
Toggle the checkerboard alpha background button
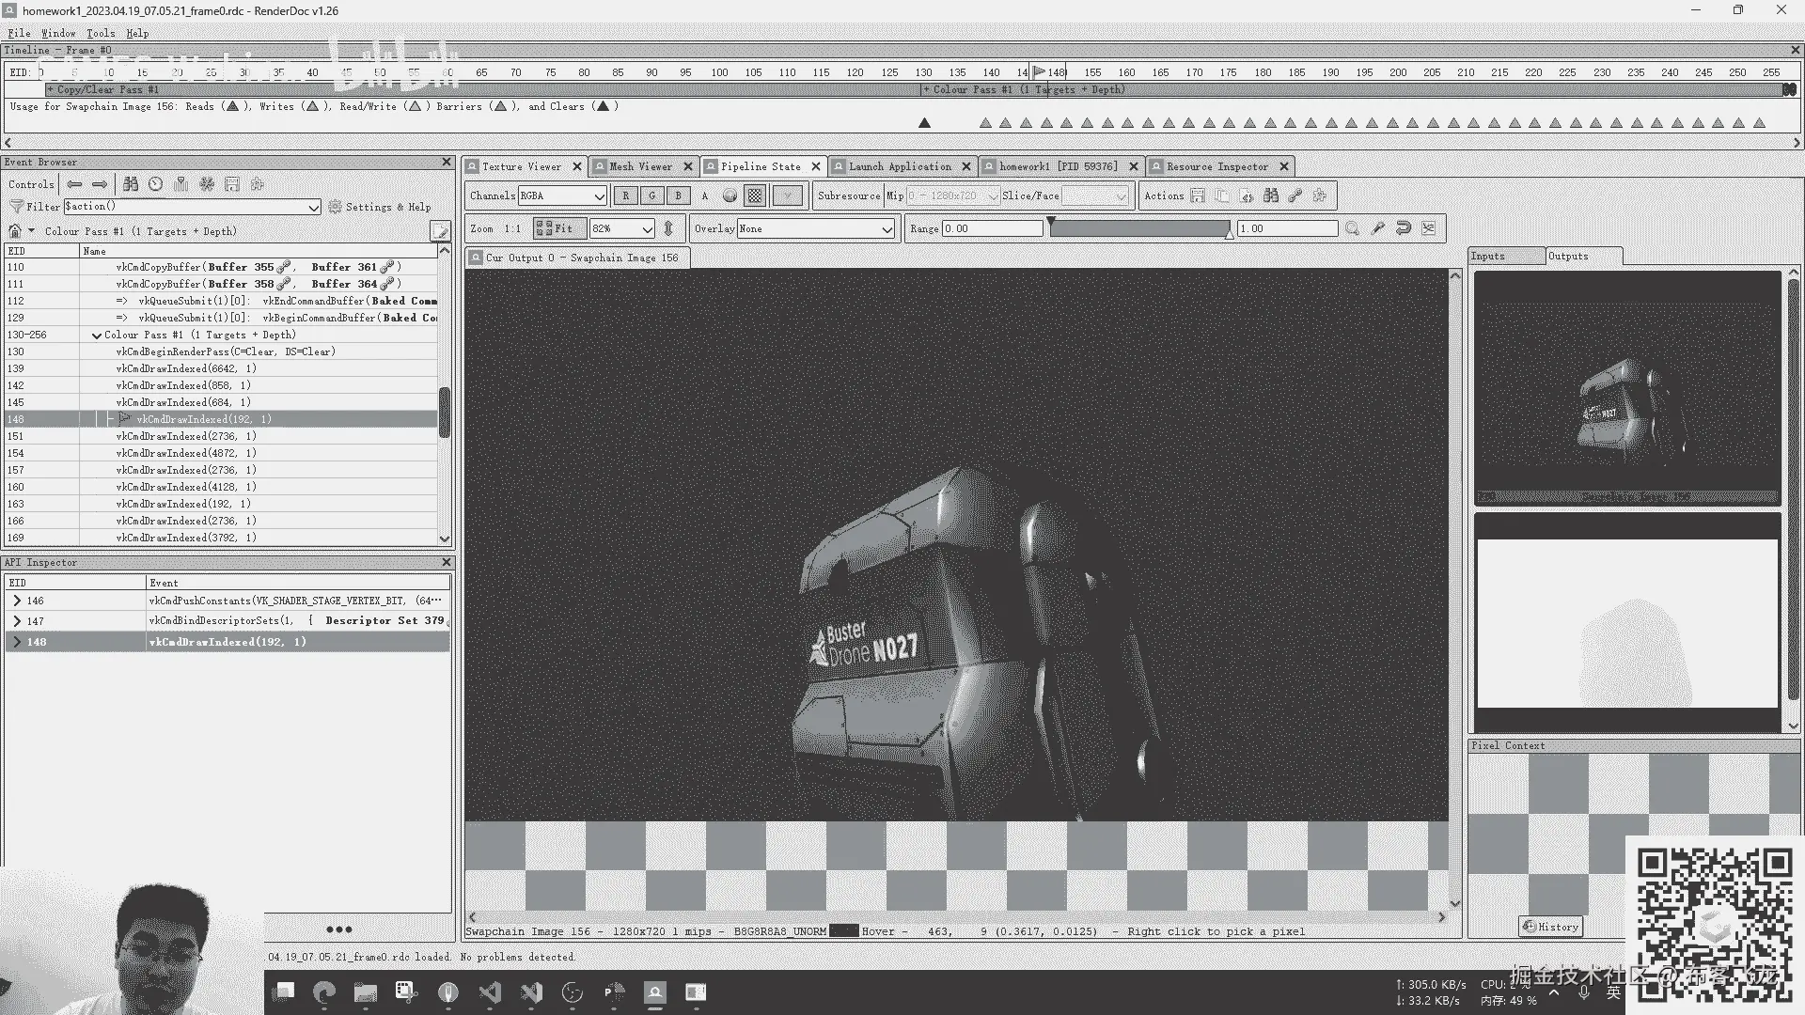(x=754, y=195)
